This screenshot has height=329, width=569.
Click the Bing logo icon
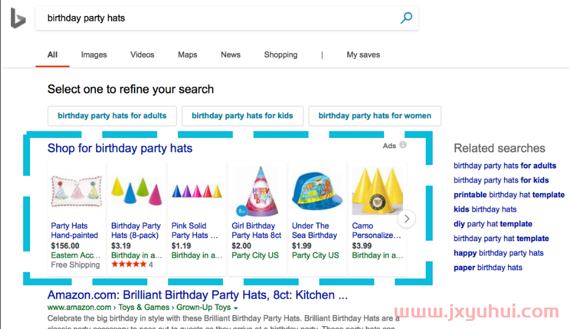point(18,18)
